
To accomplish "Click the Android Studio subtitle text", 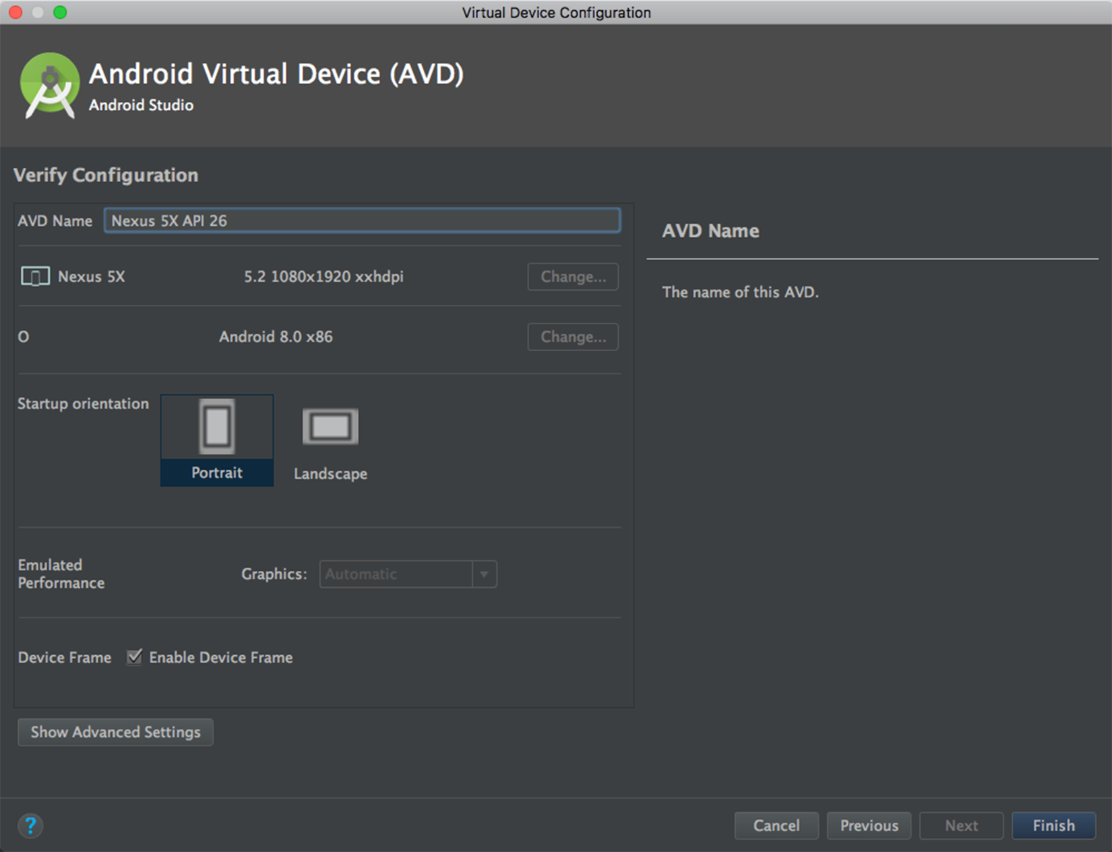I will coord(141,105).
